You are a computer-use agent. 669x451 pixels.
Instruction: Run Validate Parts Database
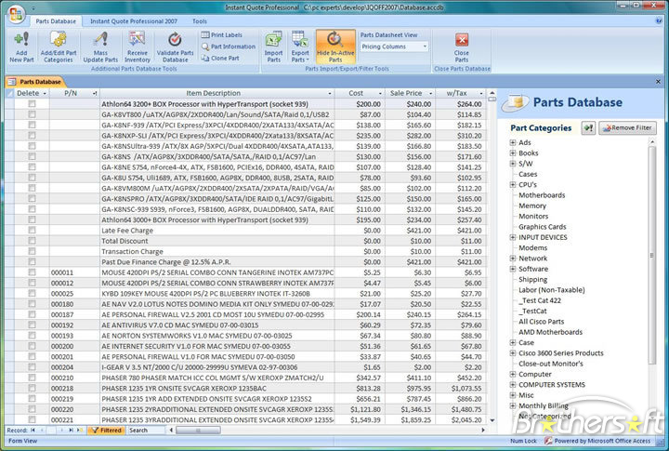[175, 47]
